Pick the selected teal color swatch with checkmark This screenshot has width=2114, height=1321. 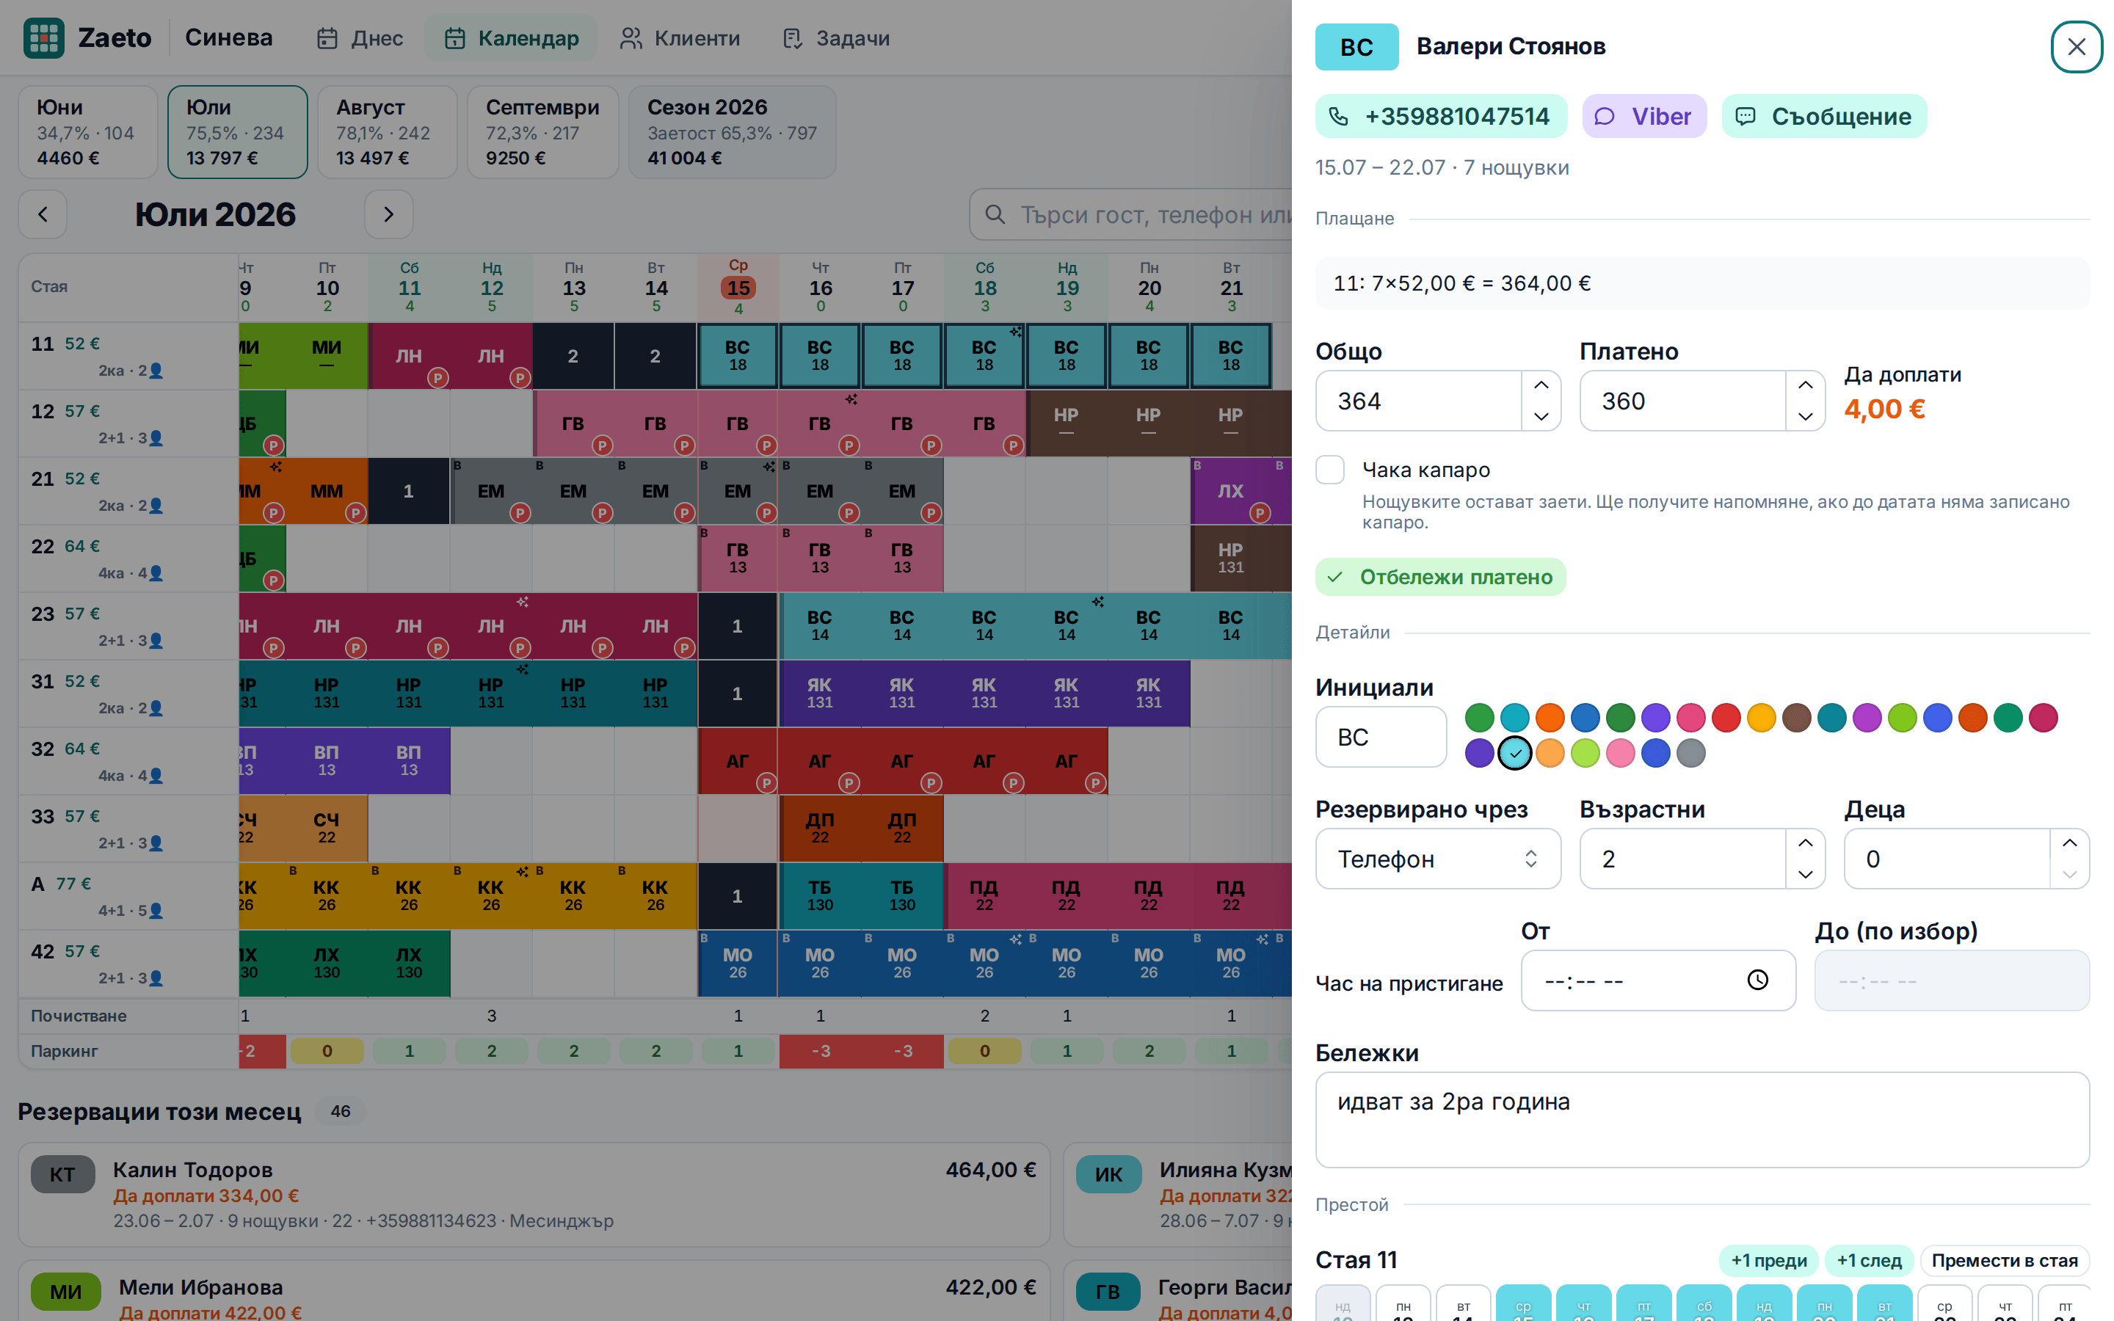tap(1515, 753)
